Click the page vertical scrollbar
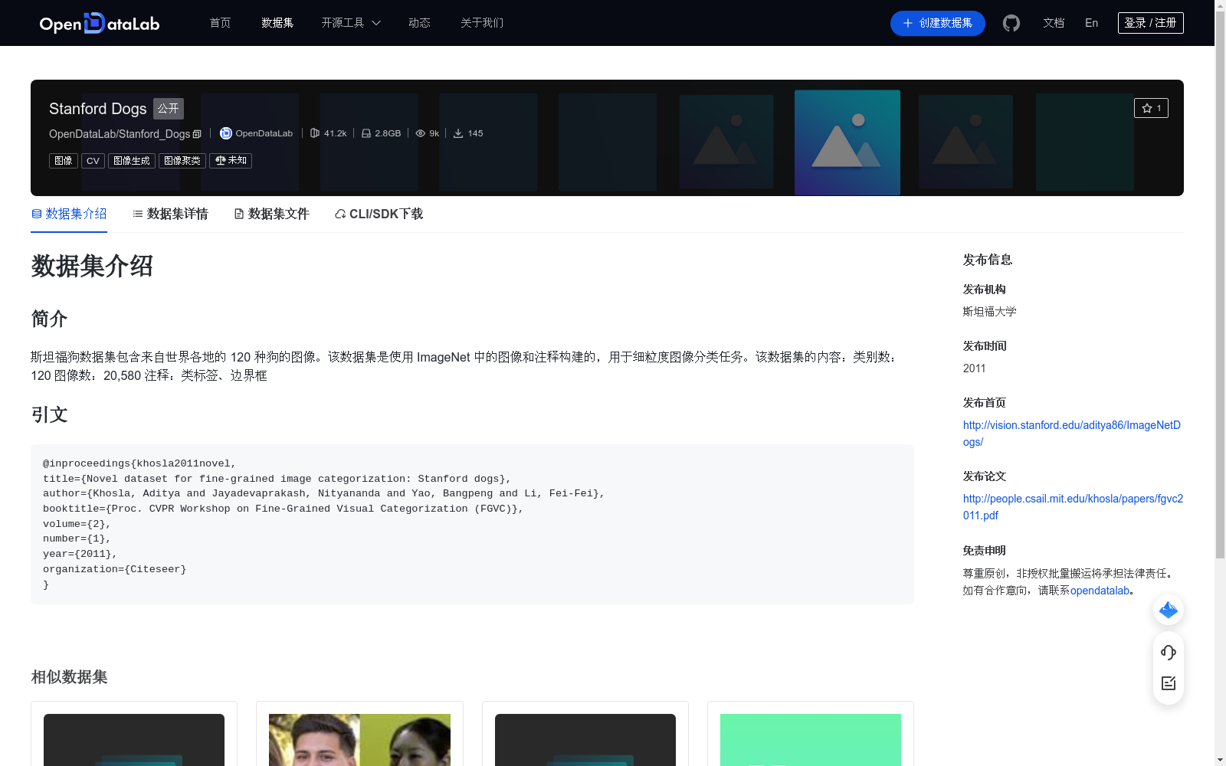The height and width of the screenshot is (766, 1226). pyautogui.click(x=1220, y=306)
